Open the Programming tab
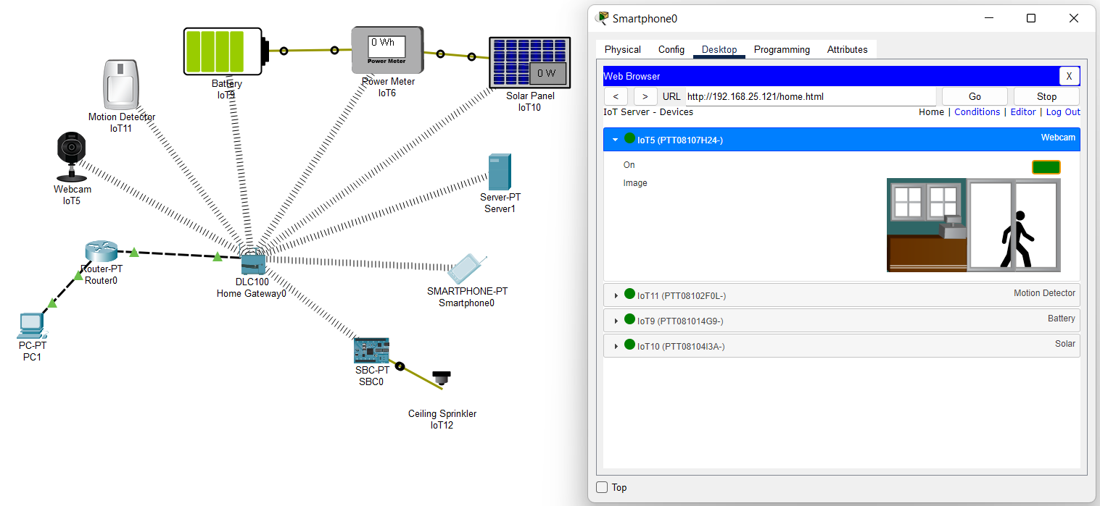The width and height of the screenshot is (1100, 506). (x=782, y=49)
